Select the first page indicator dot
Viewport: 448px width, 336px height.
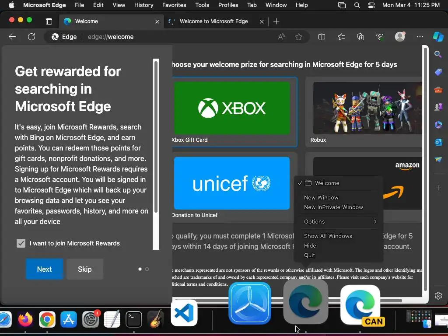click(140, 269)
